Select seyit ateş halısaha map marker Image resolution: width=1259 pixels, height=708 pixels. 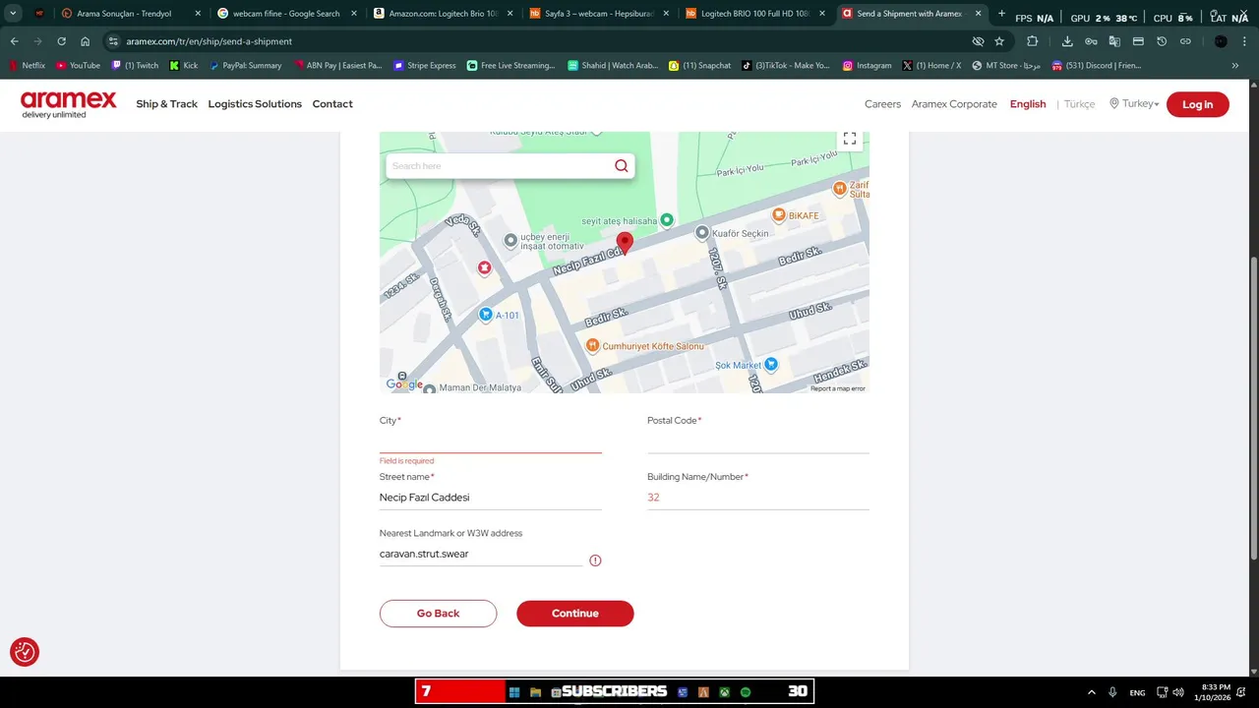[667, 220]
